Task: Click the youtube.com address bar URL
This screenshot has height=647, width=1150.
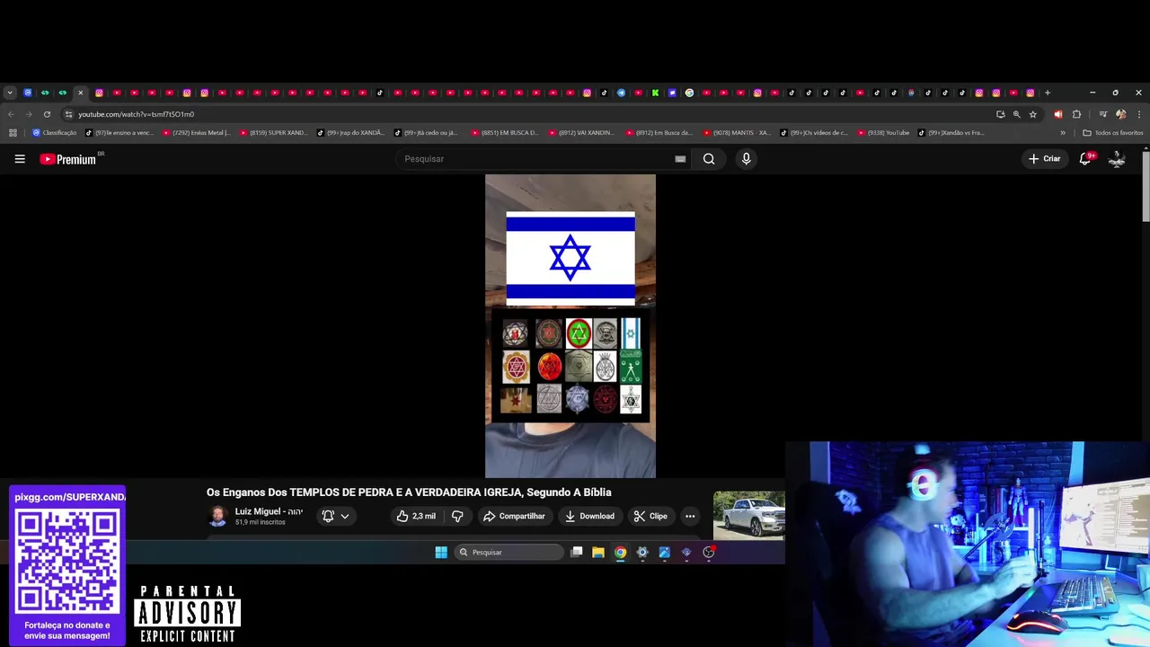Action: click(136, 114)
